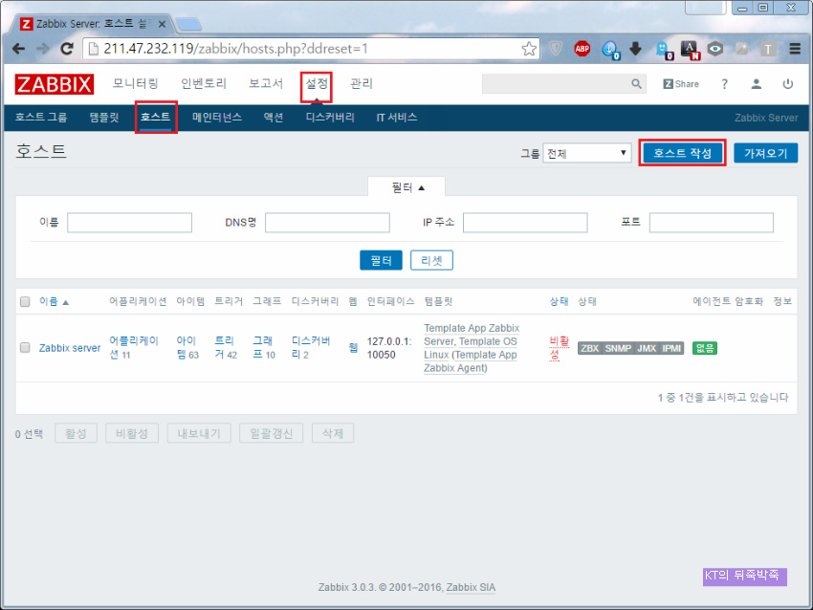813x610 pixels.
Task: Focus the IP 주소 filter field
Action: pos(525,223)
